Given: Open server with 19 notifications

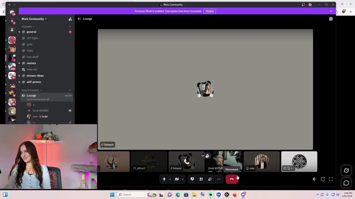Looking at the screenshot, I should pyautogui.click(x=12, y=102).
